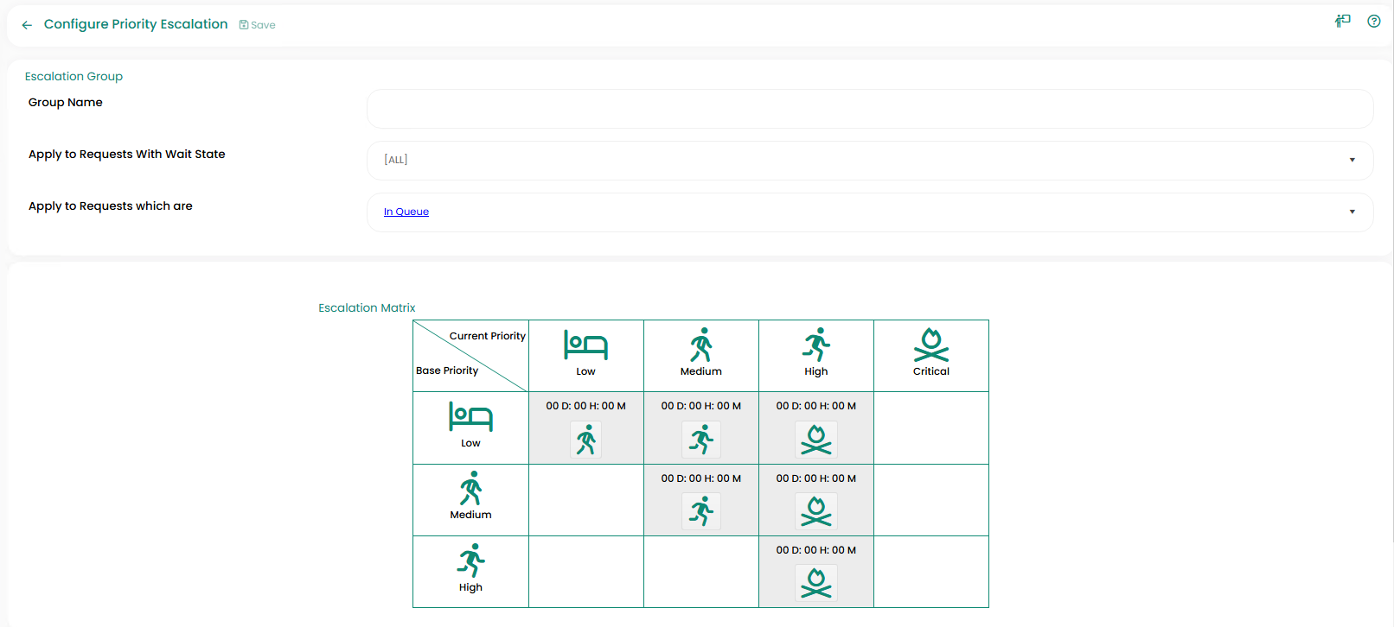Screen dimensions: 1394x627
Task: Click running icon in Low base, Medium column cell
Action: point(701,440)
